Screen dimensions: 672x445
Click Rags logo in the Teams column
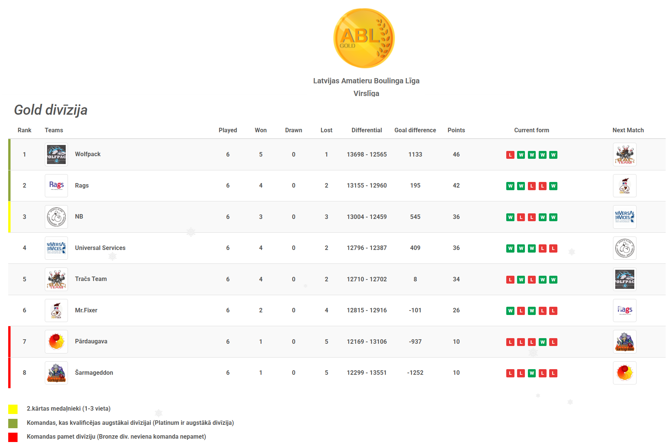point(56,186)
